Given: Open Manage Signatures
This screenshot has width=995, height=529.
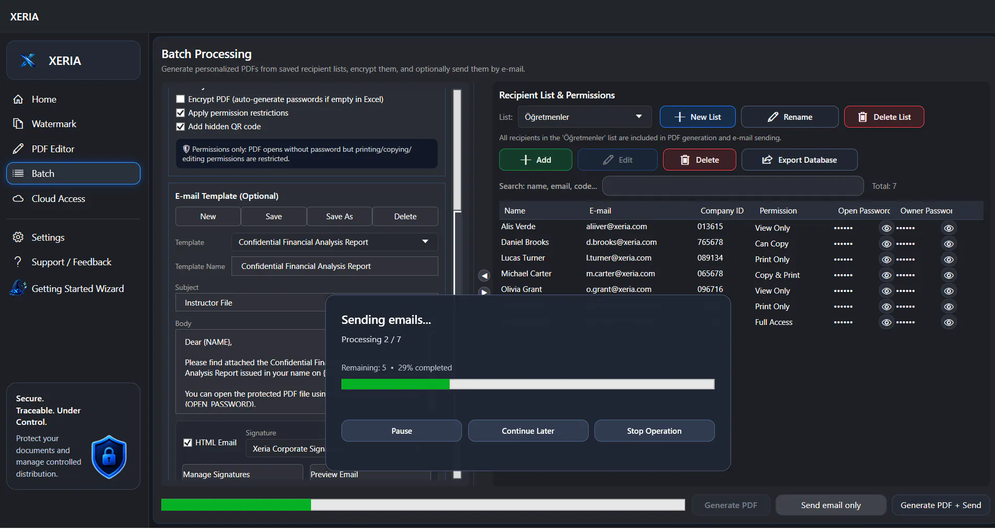Looking at the screenshot, I should (242, 474).
